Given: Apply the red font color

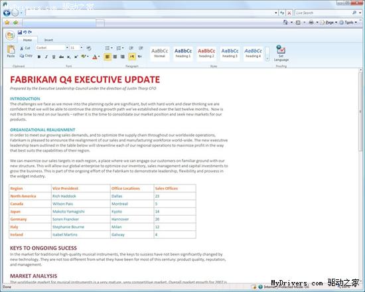Looking at the screenshot, I should tap(94, 57).
